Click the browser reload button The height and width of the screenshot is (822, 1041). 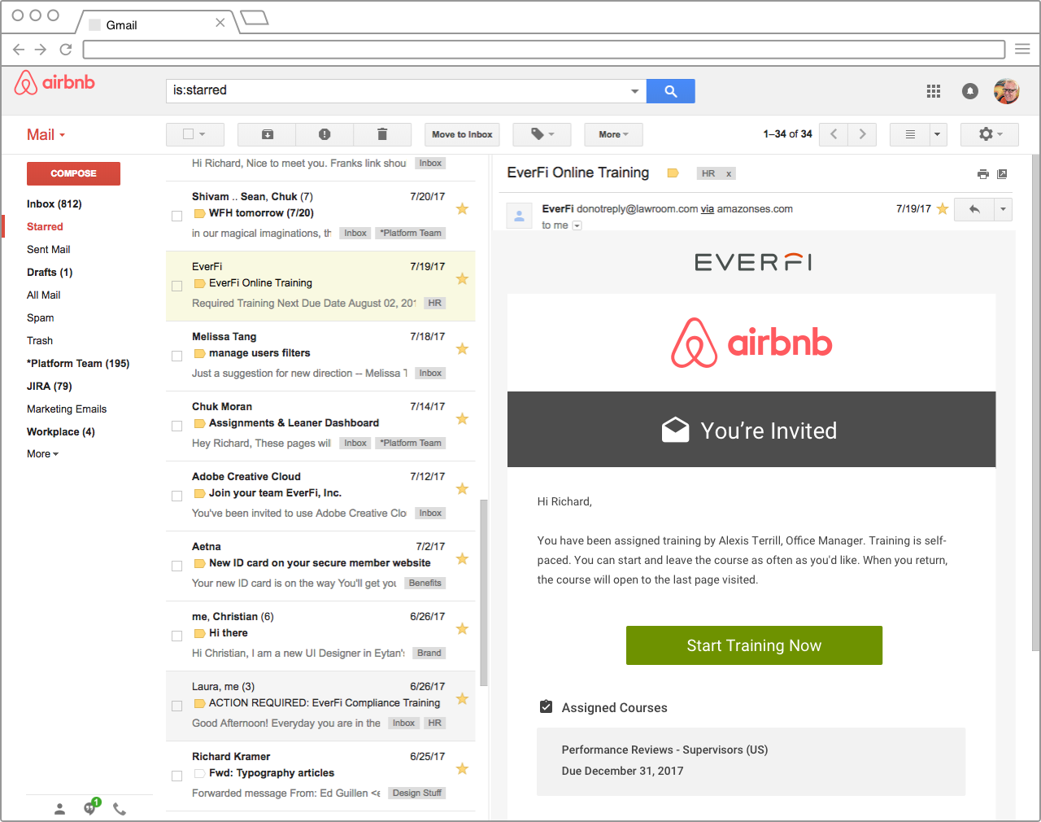66,50
